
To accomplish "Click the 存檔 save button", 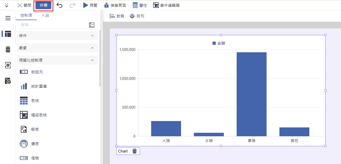I will pos(43,5).
